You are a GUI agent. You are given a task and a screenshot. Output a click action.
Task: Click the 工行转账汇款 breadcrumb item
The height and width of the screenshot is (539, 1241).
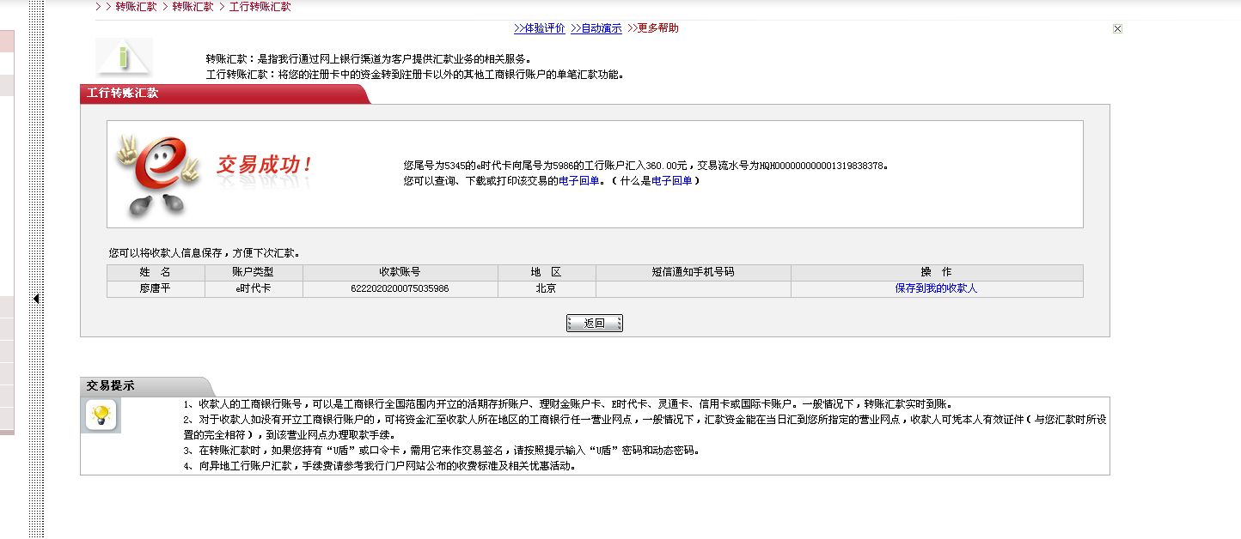click(260, 7)
